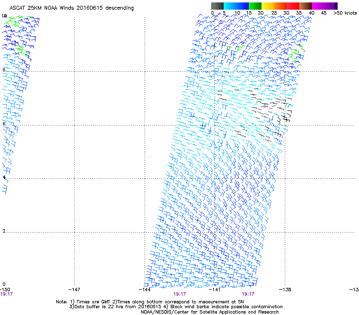The width and height of the screenshot is (359, 315).
Task: Click latitude label 4 on left axis
Action: (4, 177)
